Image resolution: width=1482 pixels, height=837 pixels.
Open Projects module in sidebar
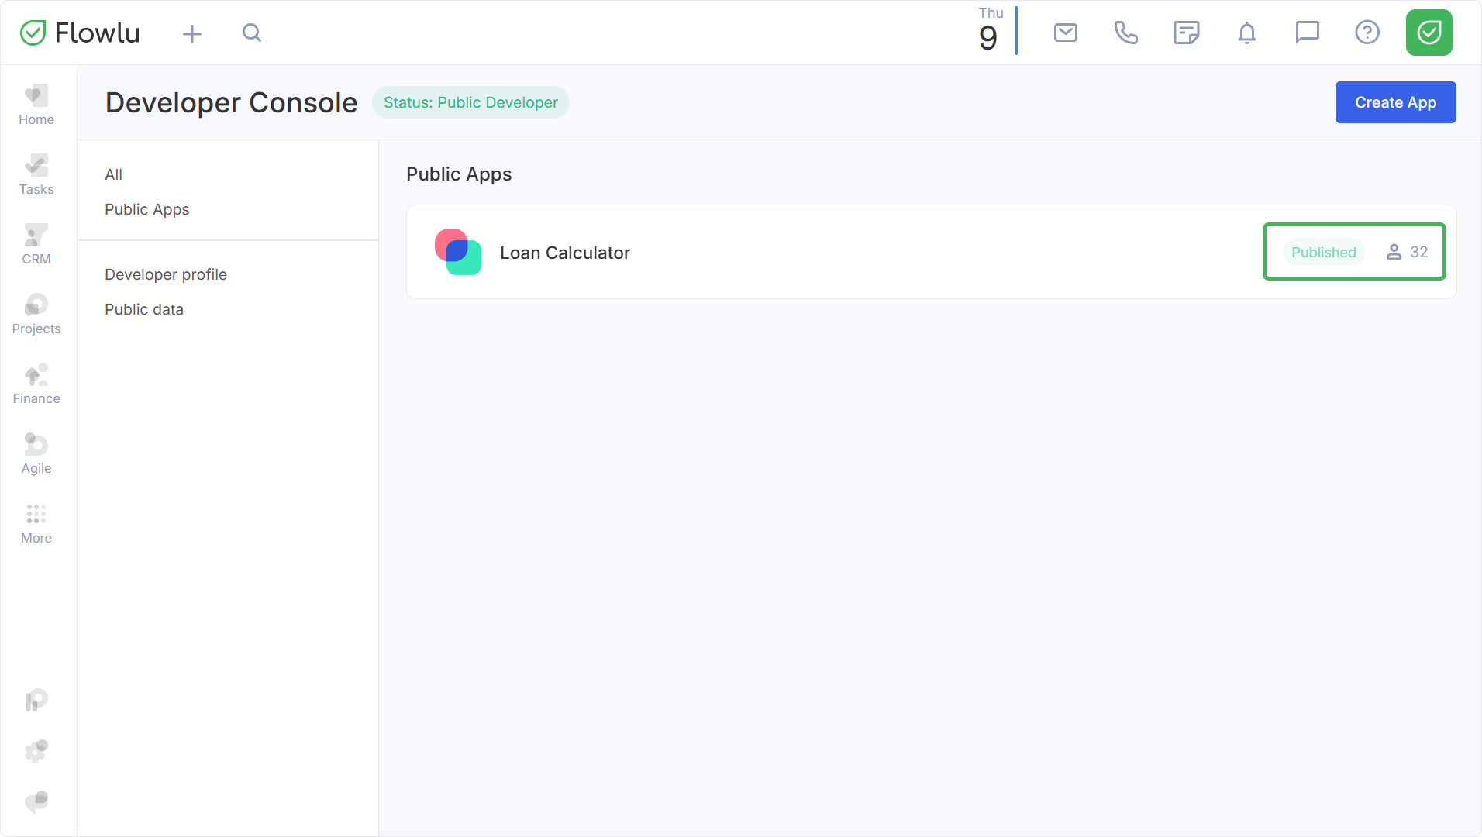pyautogui.click(x=36, y=315)
